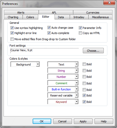Disable Bold for Keyword style
Screen dimensions: 117x128
pyautogui.click(x=84, y=102)
